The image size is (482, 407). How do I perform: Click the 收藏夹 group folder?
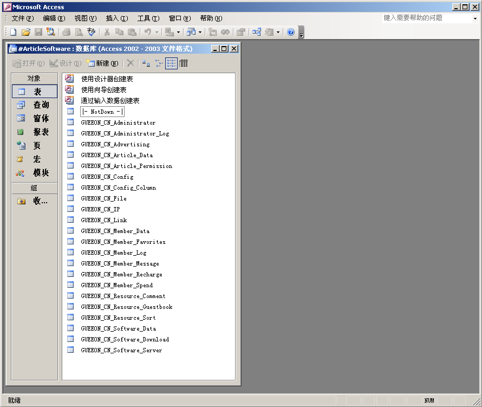(x=35, y=201)
